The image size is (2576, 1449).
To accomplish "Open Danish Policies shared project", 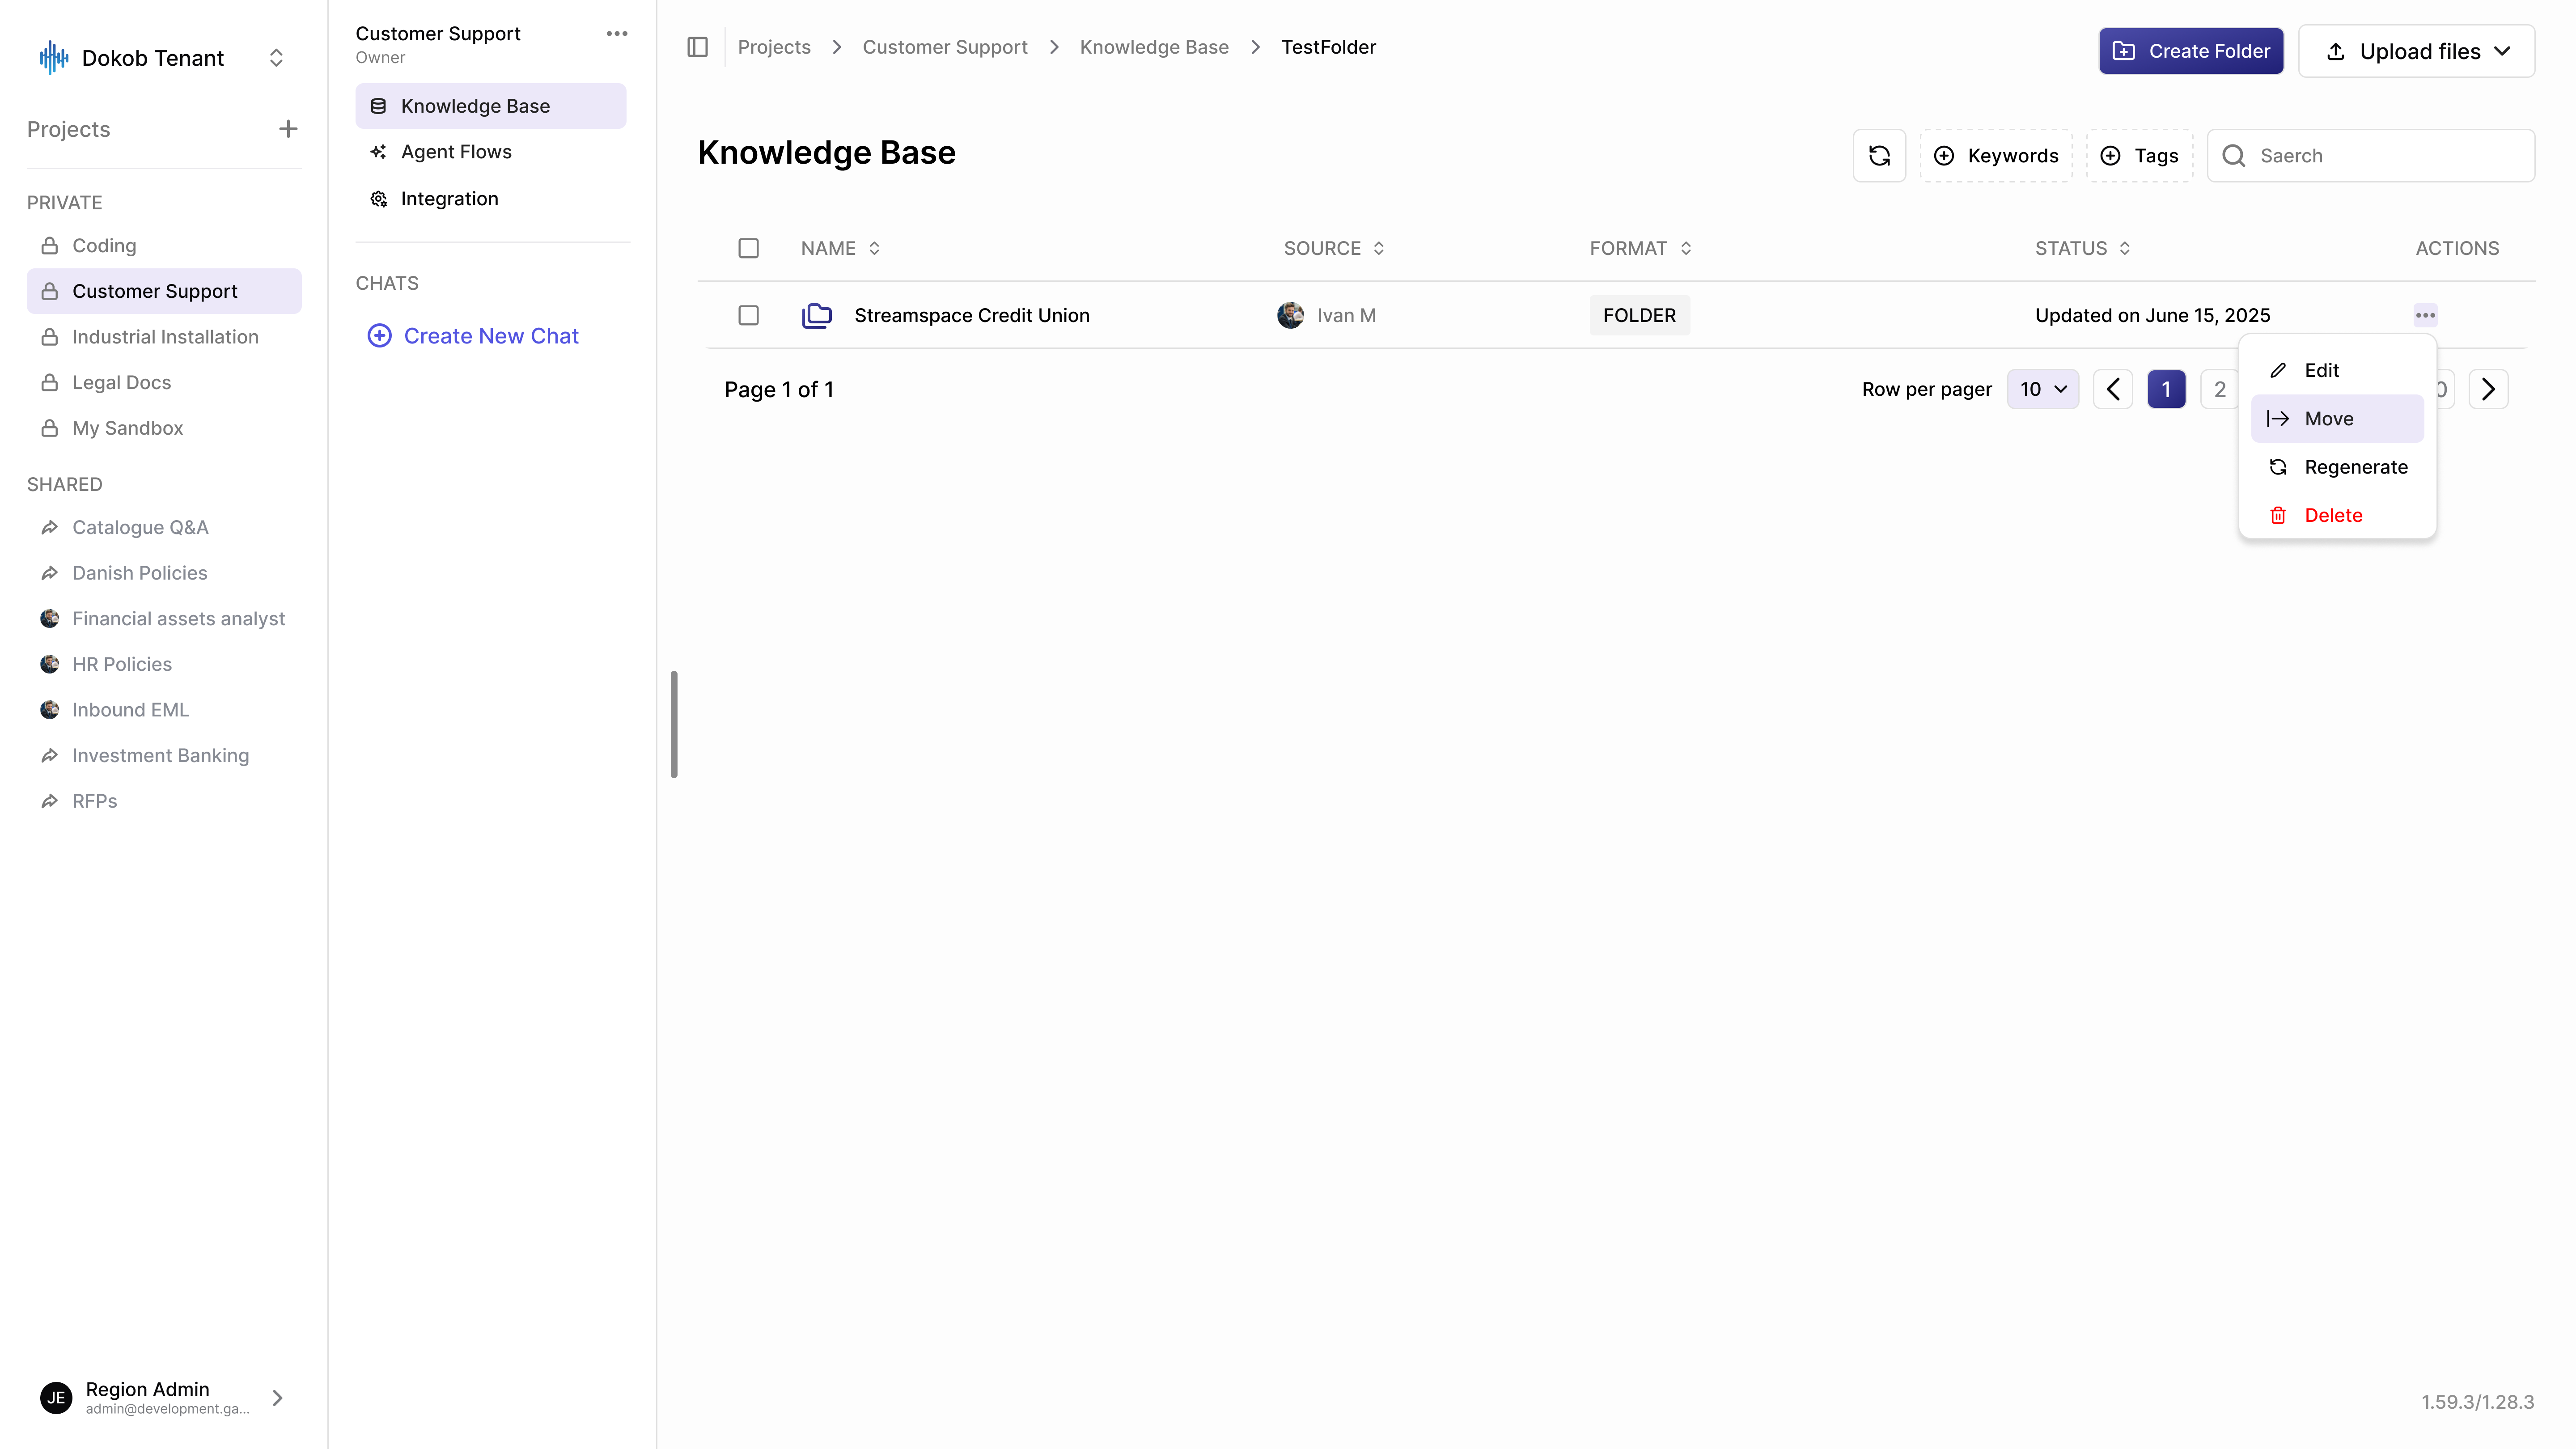I will point(164,573).
